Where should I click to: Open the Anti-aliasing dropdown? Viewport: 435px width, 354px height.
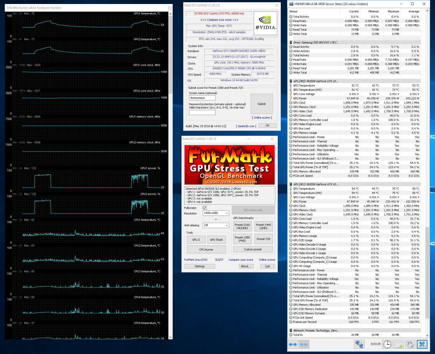(x=216, y=225)
